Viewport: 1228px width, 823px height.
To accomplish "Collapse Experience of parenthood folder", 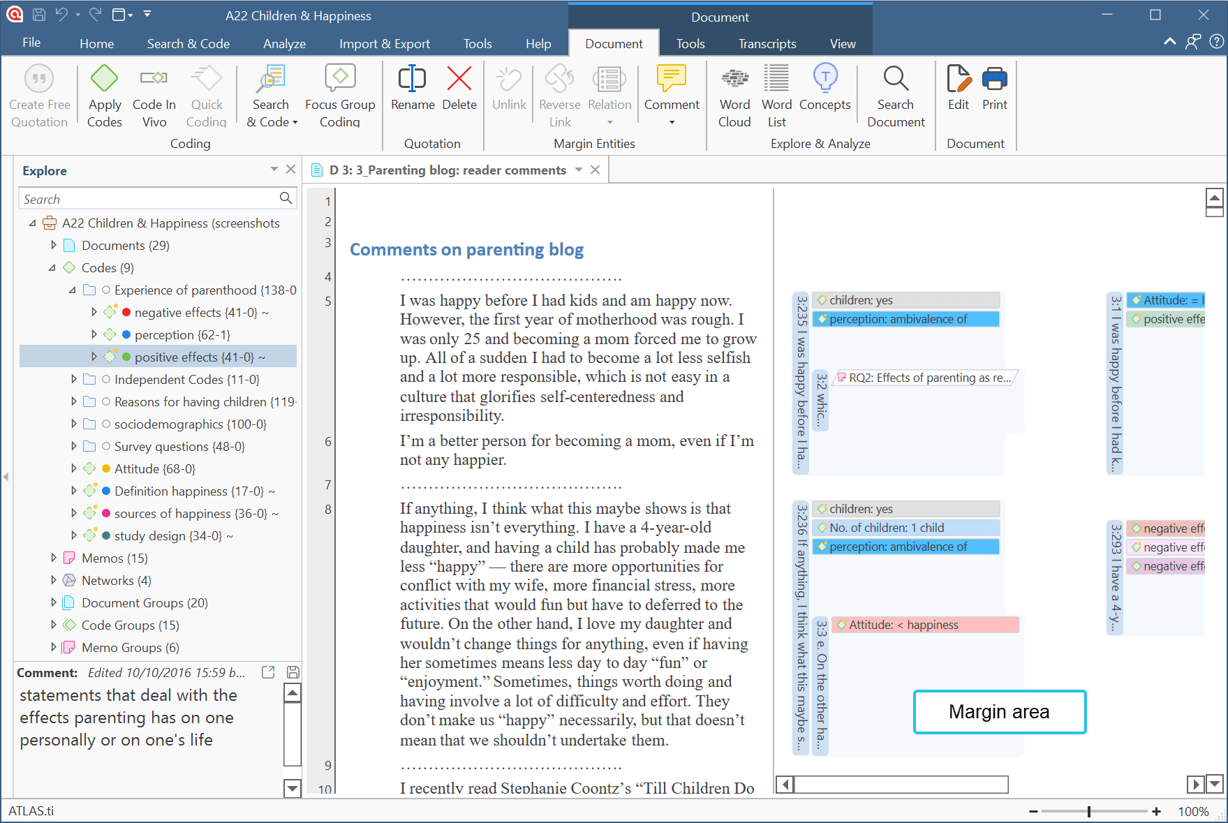I will tap(73, 290).
